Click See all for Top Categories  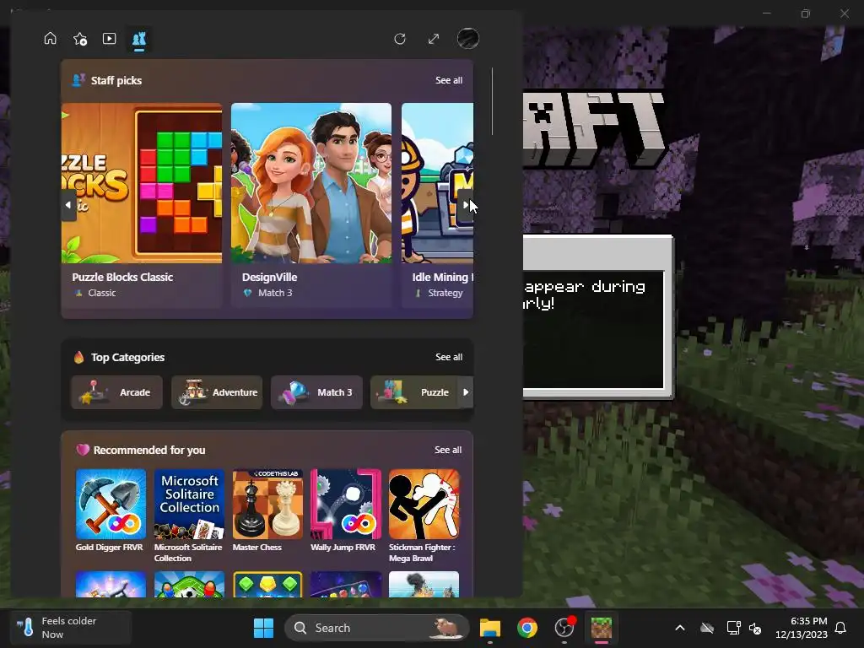(x=449, y=357)
